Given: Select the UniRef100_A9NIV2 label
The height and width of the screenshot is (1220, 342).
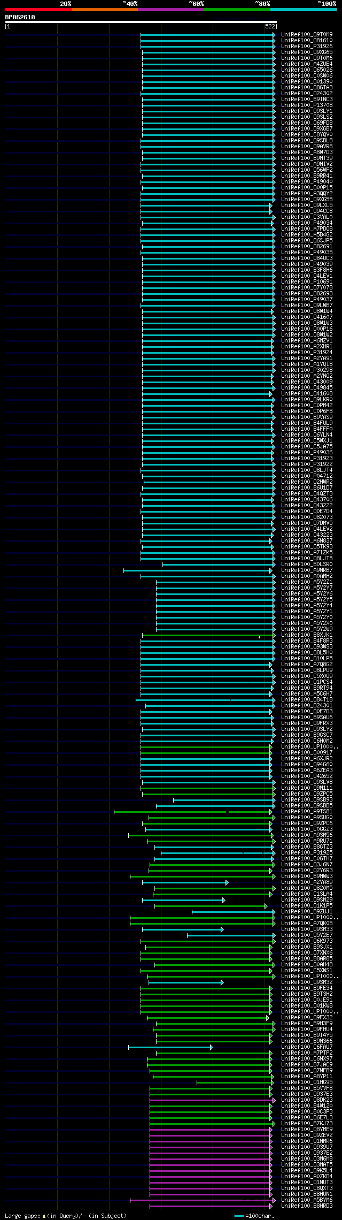Looking at the screenshot, I should point(307,164).
